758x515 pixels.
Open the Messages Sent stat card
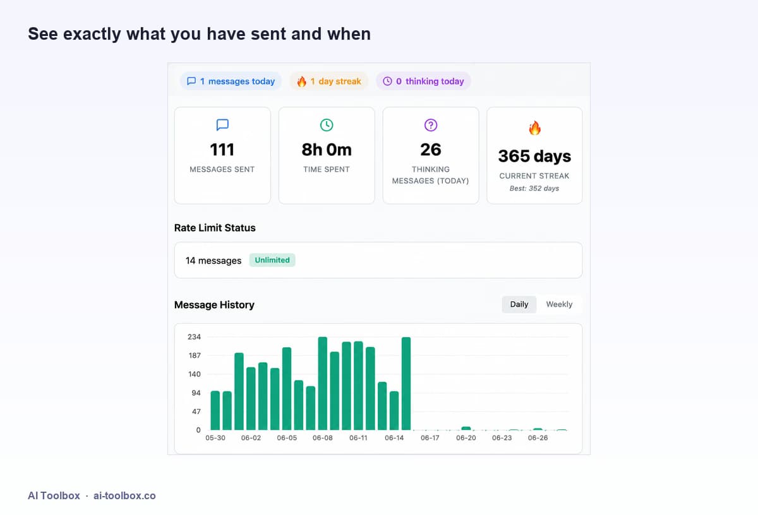222,155
